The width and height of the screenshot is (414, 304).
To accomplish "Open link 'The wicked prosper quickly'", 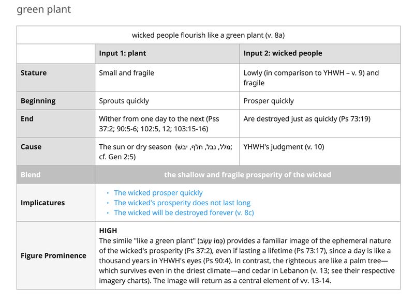I will click(158, 193).
